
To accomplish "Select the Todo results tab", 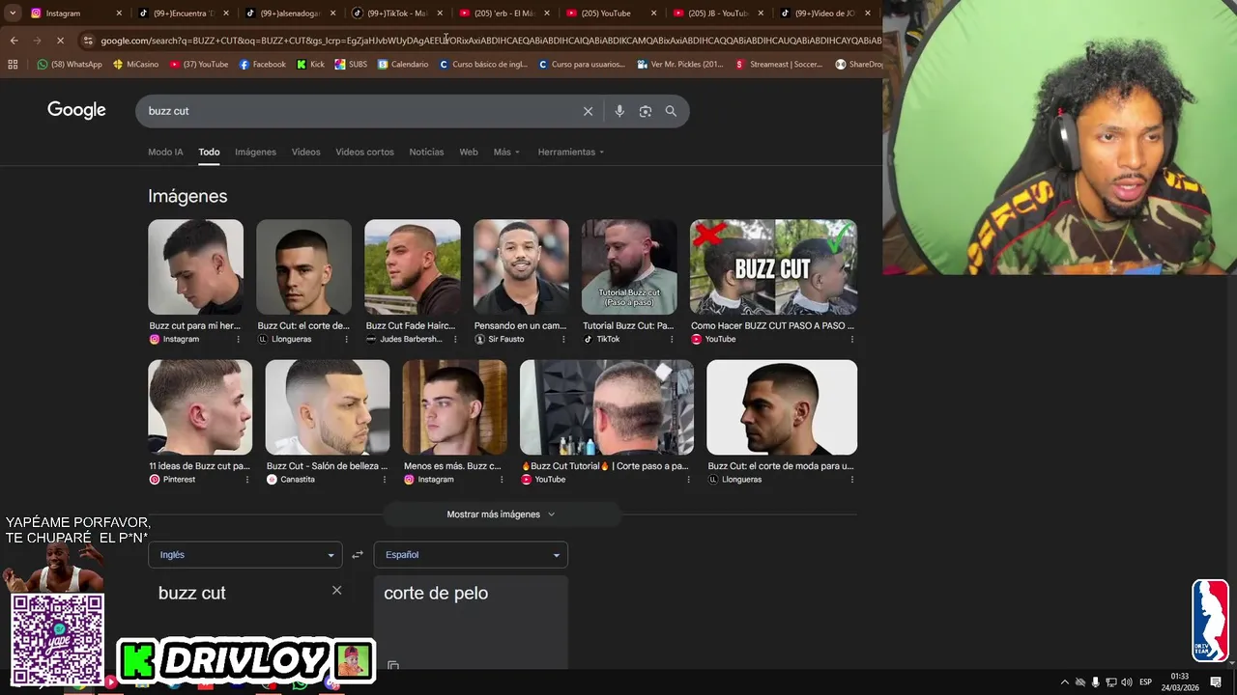I will pyautogui.click(x=209, y=153).
